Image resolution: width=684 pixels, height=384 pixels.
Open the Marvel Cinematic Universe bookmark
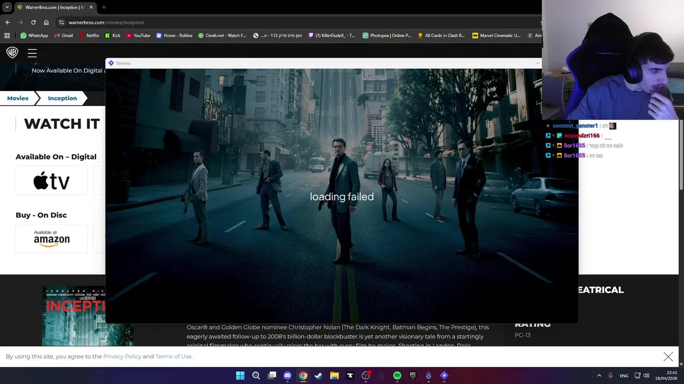[496, 36]
